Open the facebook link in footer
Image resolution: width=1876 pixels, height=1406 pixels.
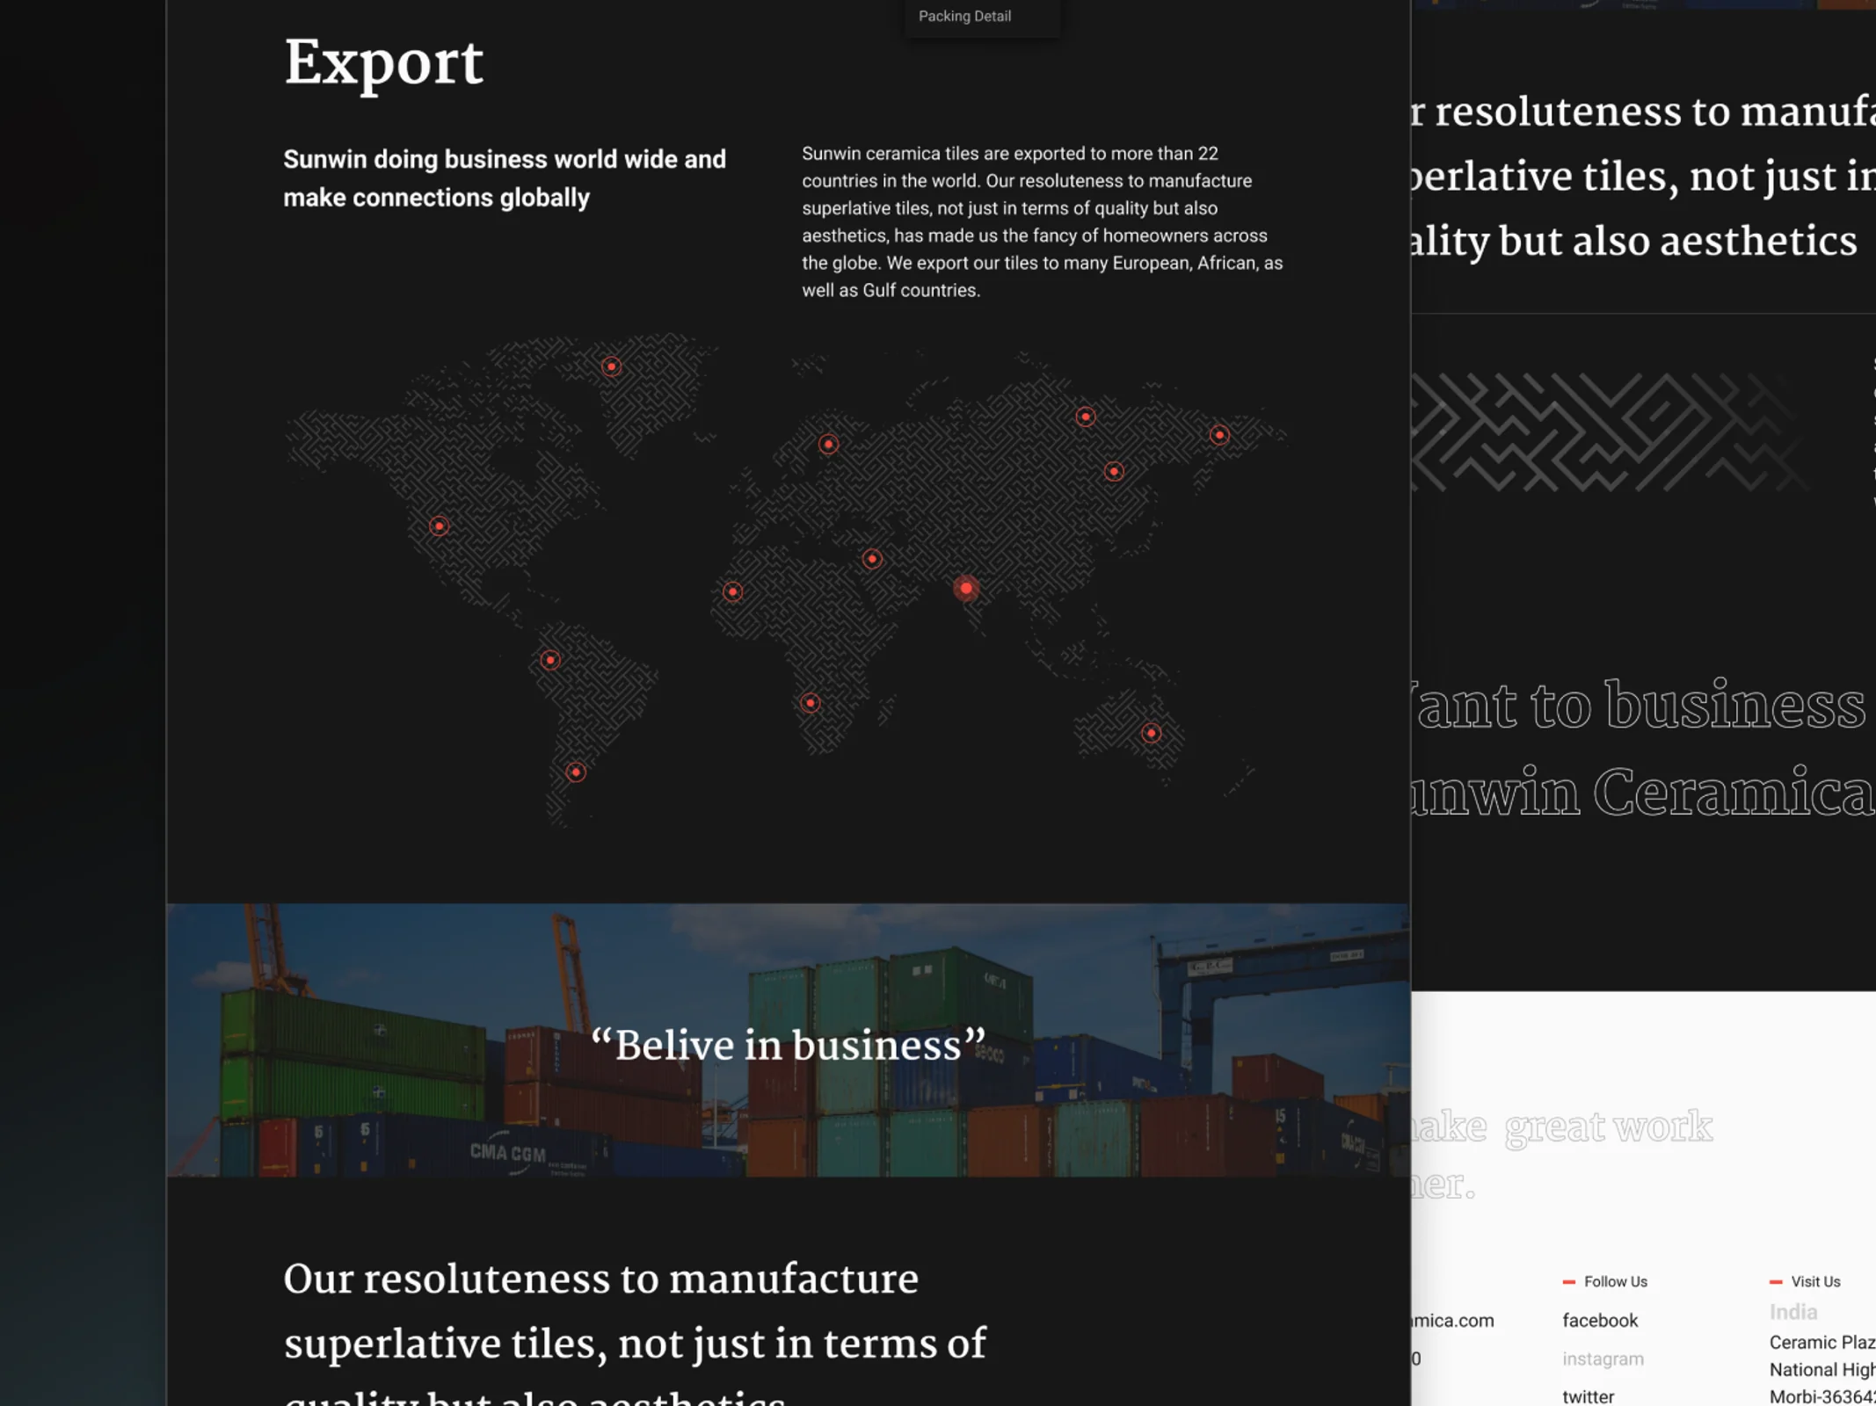pos(1600,1320)
